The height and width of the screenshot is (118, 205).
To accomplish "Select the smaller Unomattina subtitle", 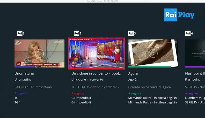I will pos(23,80).
